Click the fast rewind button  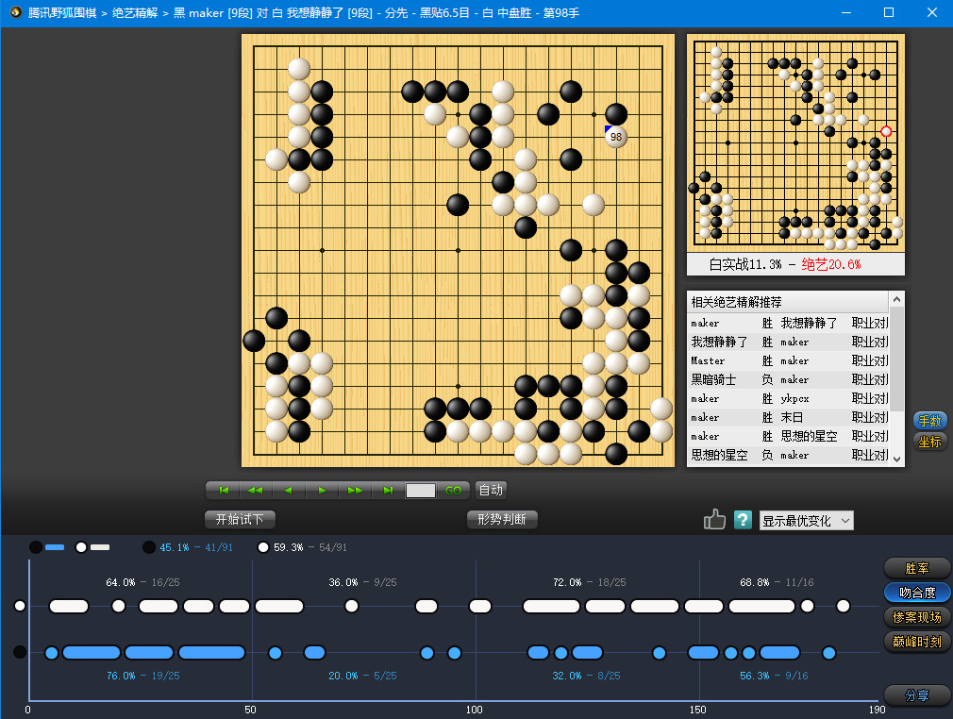(x=256, y=491)
